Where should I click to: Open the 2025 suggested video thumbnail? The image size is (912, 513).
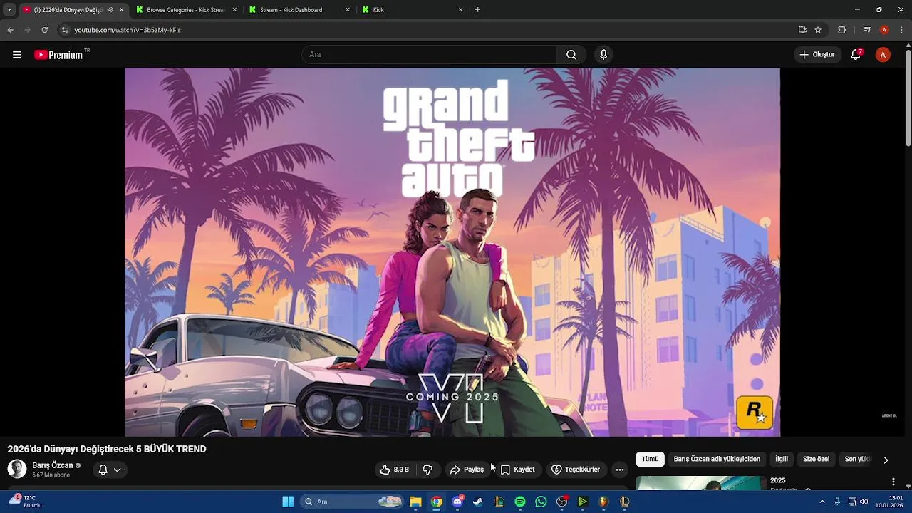coord(700,483)
